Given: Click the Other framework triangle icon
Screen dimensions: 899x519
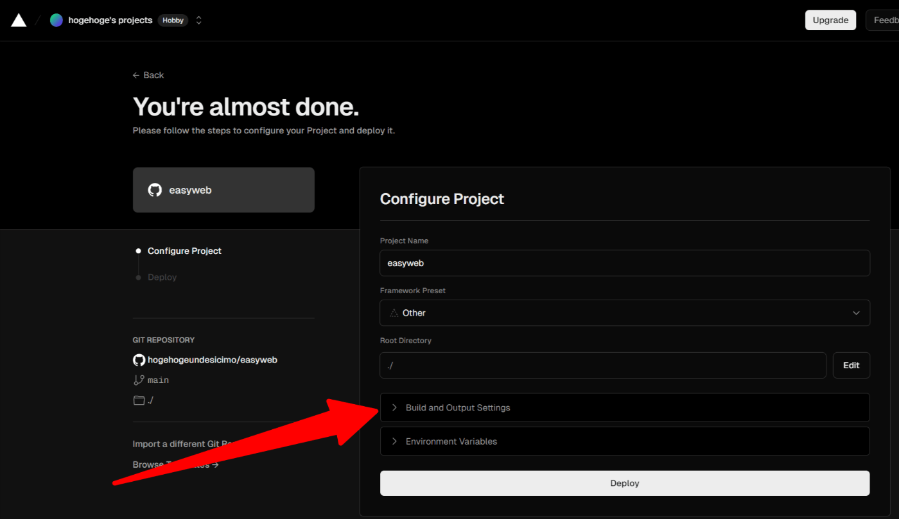Looking at the screenshot, I should pos(394,313).
